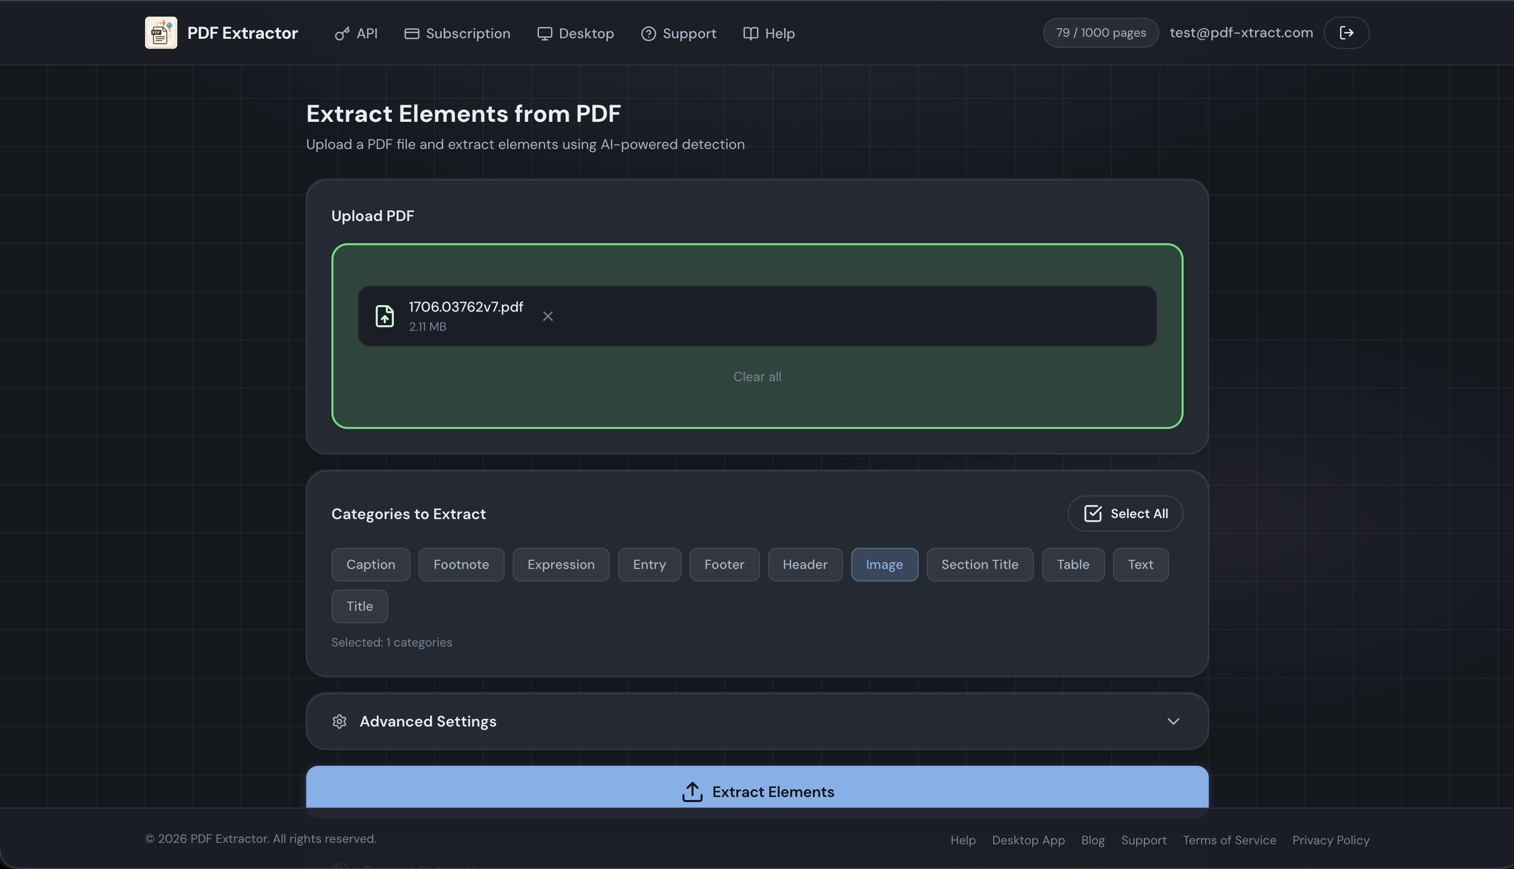The height and width of the screenshot is (869, 1514).
Task: Toggle the Section Title category
Action: (x=980, y=564)
